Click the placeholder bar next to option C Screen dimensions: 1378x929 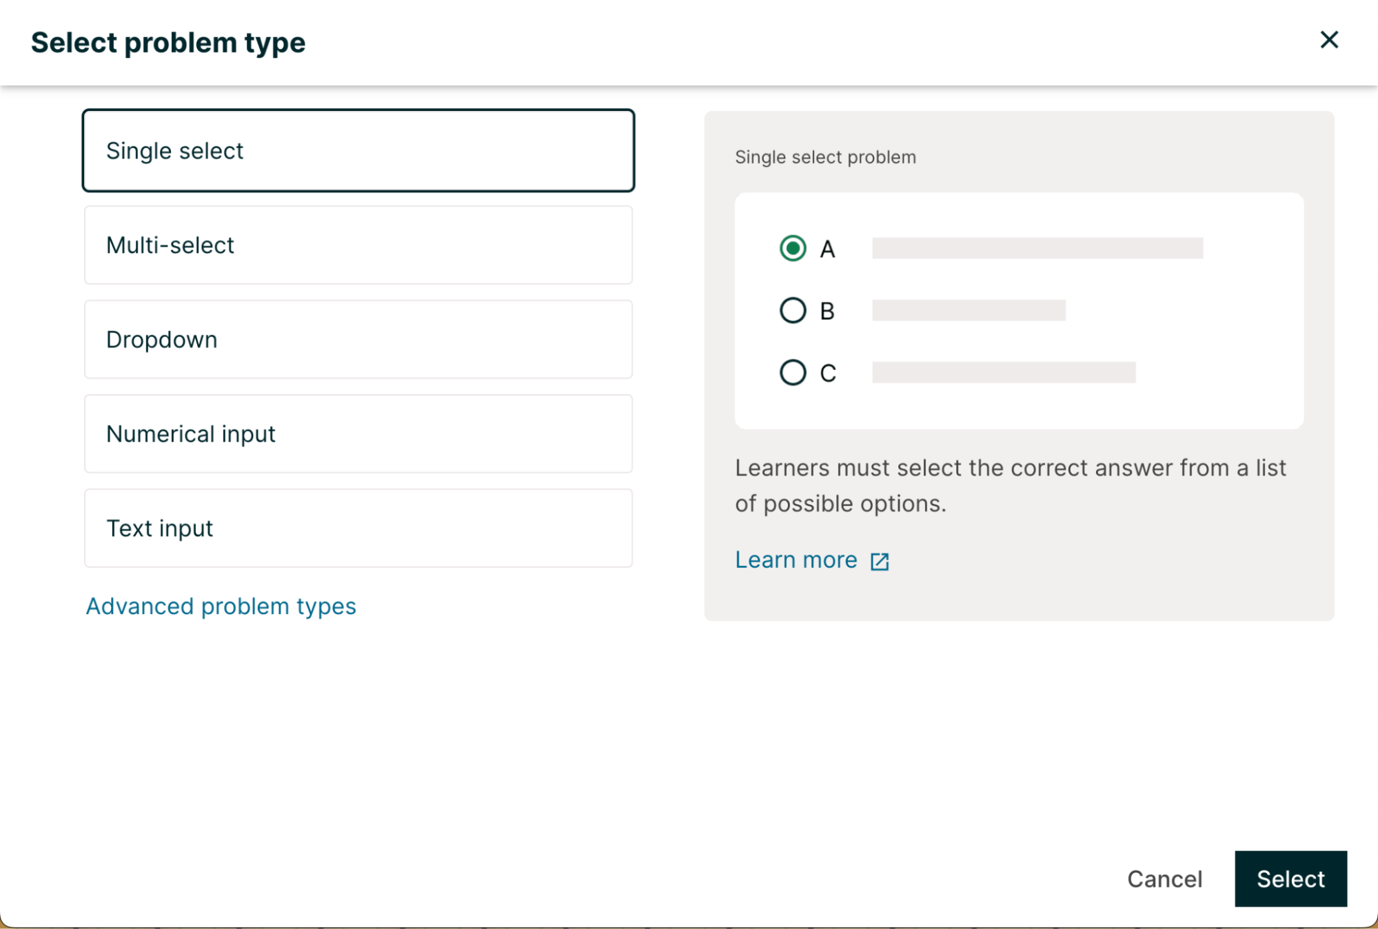coord(1003,372)
